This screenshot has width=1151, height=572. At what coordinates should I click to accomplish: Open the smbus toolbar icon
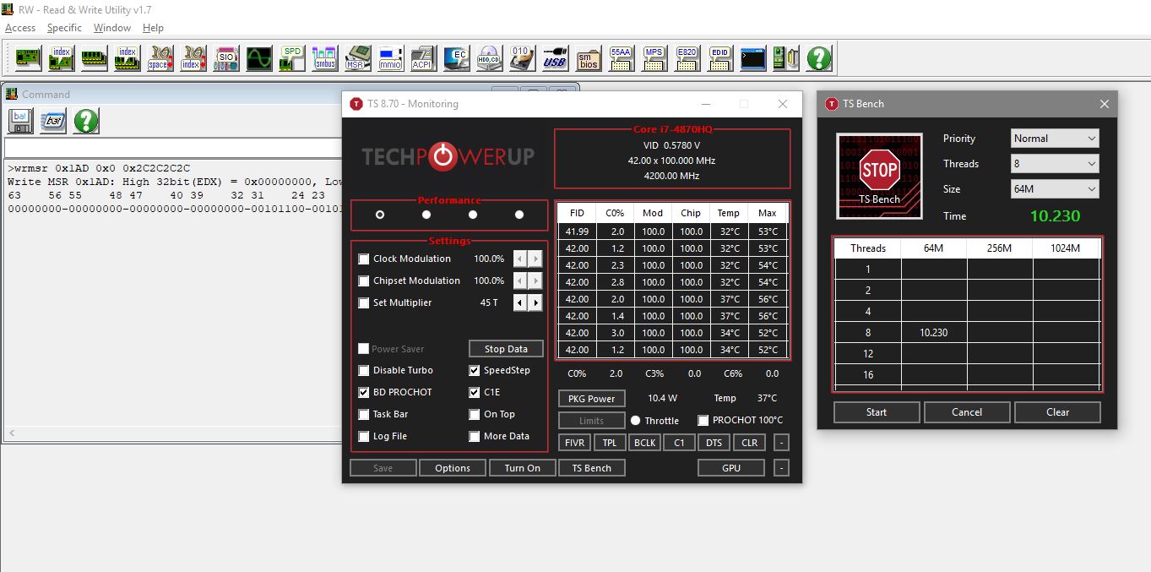pos(324,58)
